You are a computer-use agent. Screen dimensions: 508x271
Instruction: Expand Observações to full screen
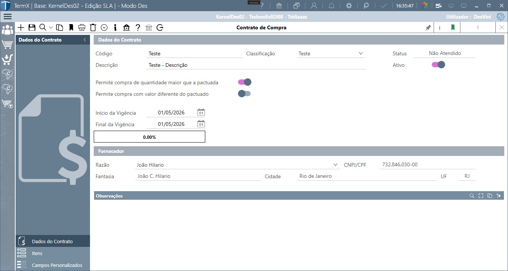(x=481, y=196)
